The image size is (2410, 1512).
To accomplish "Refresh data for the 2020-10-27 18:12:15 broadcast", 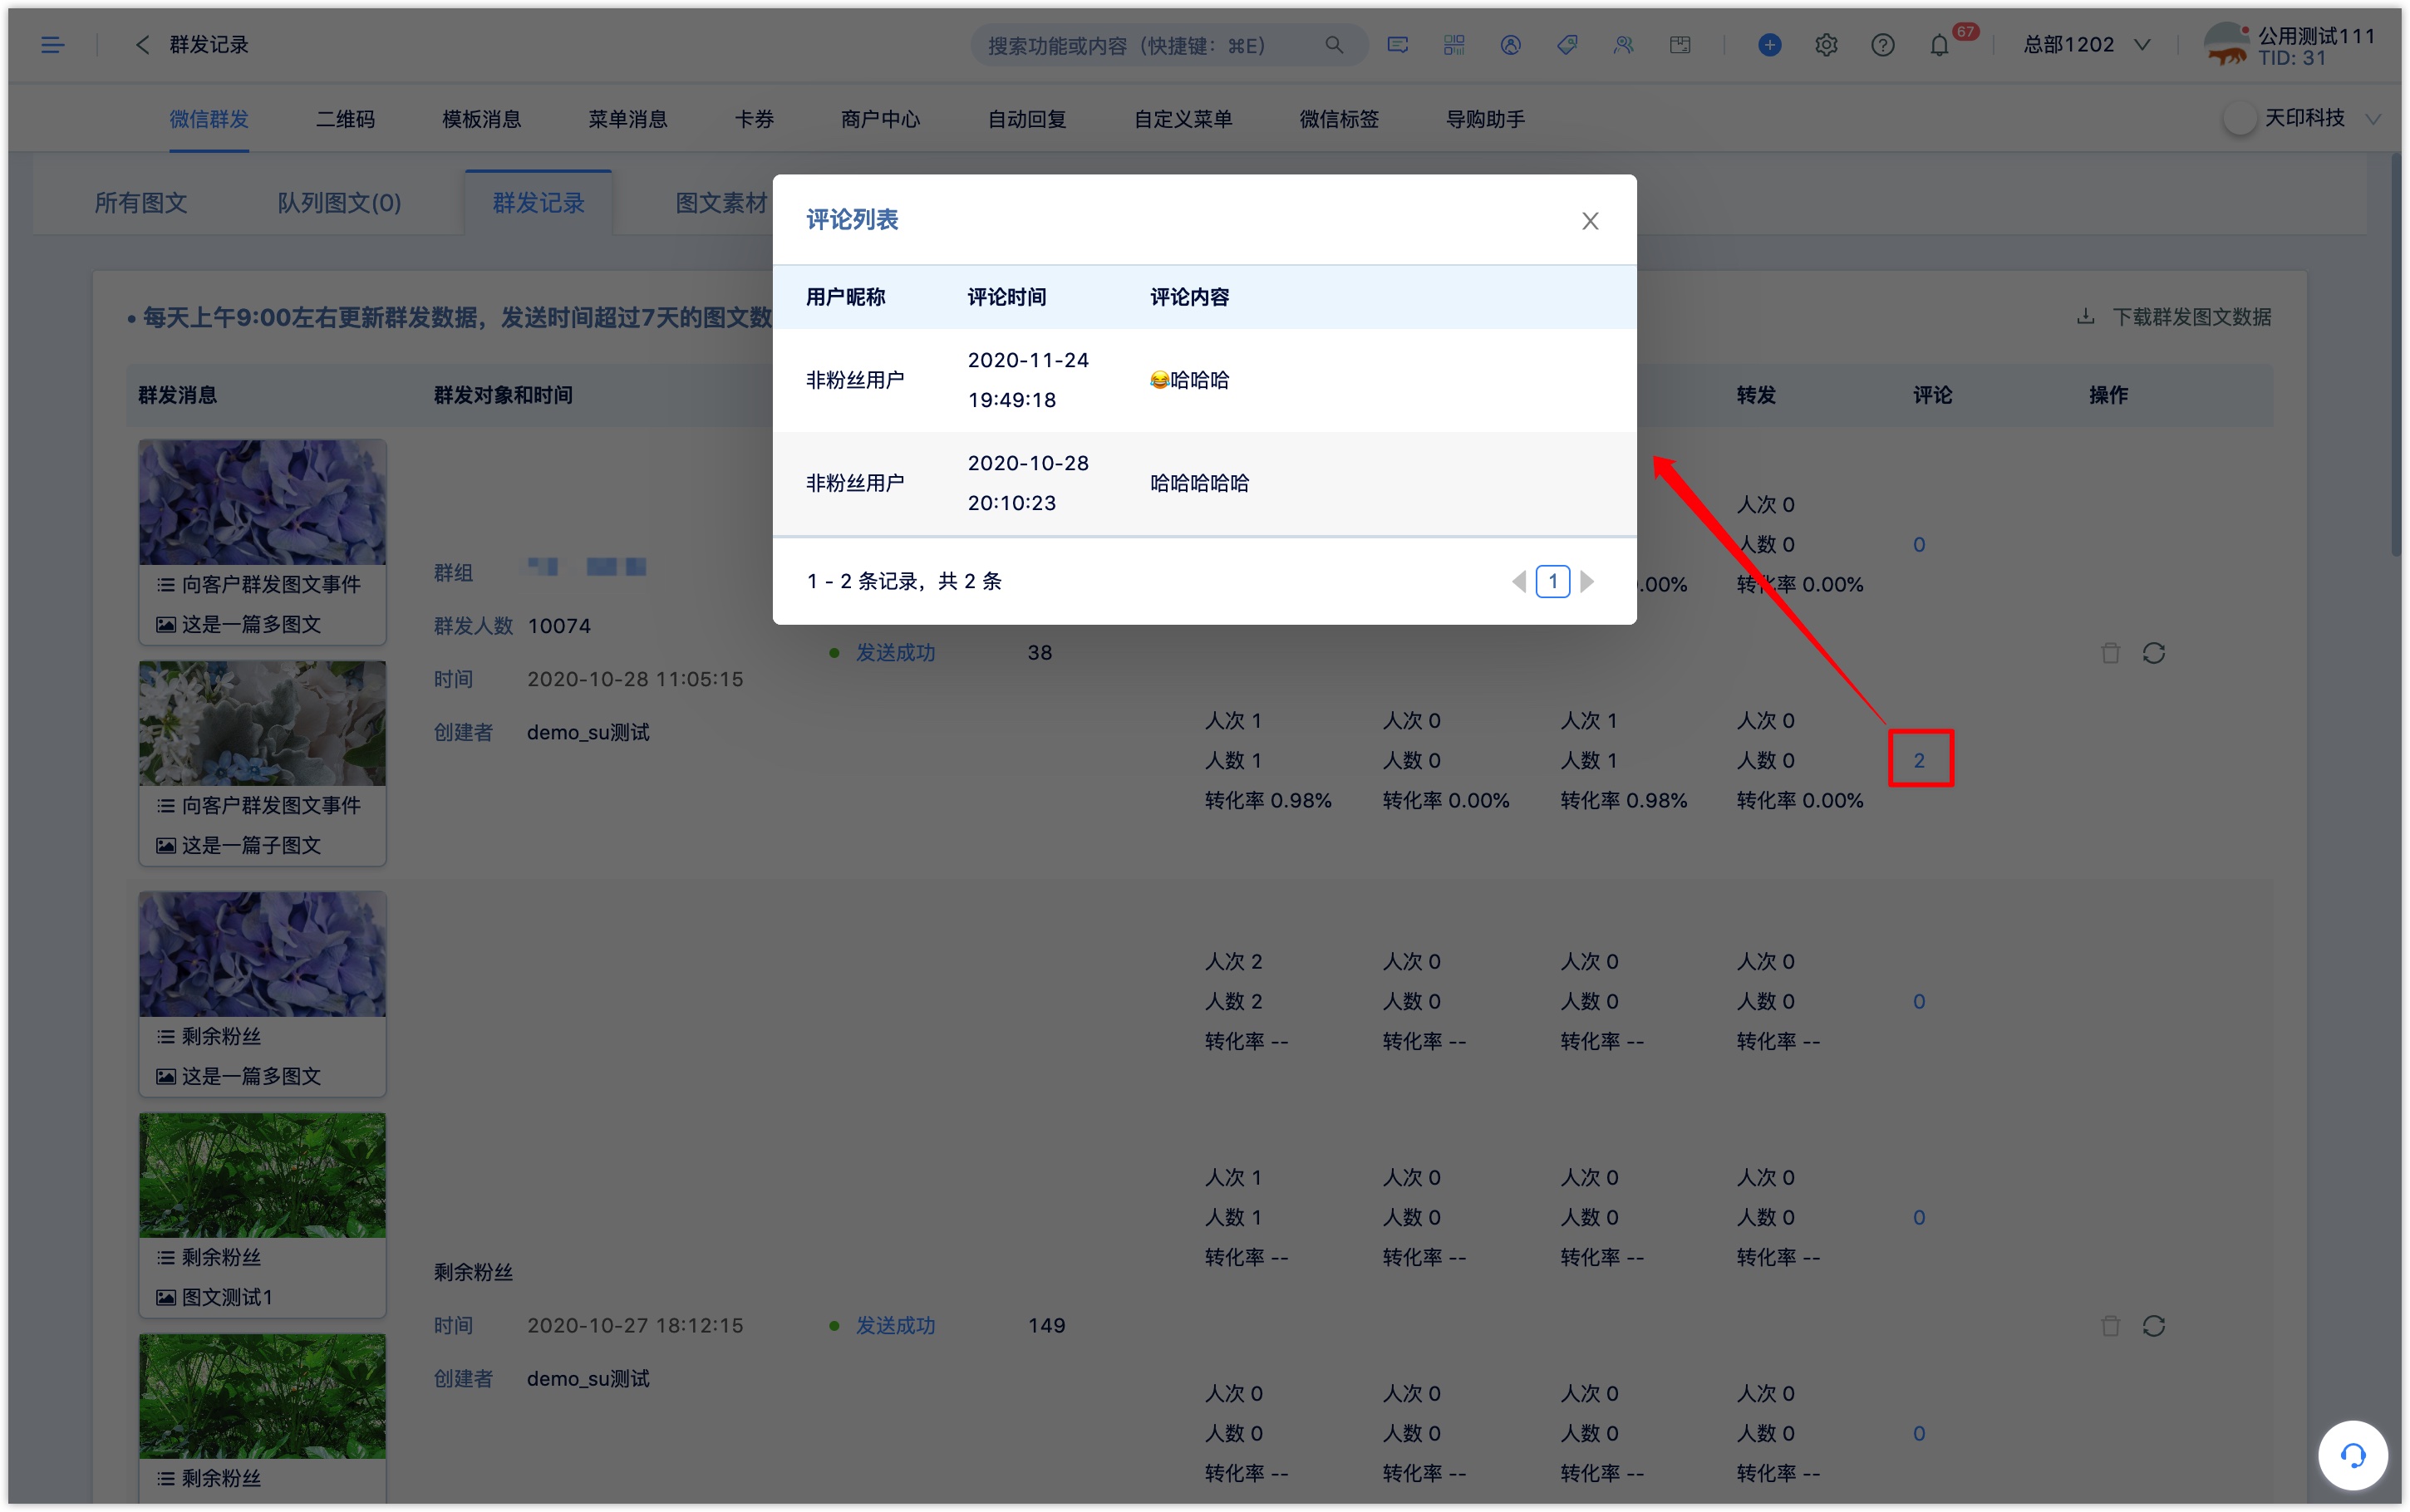I will click(x=2154, y=1326).
